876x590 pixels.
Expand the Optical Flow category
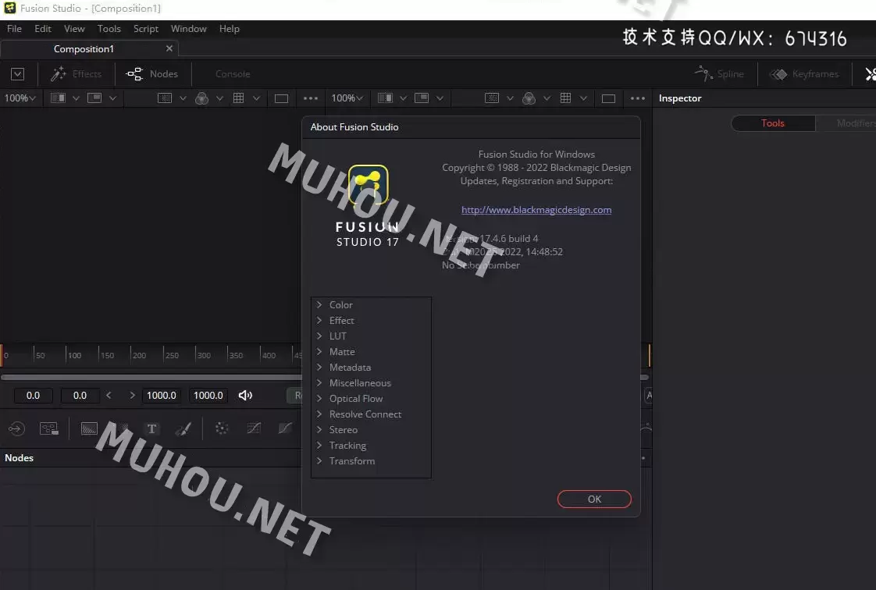pos(319,399)
